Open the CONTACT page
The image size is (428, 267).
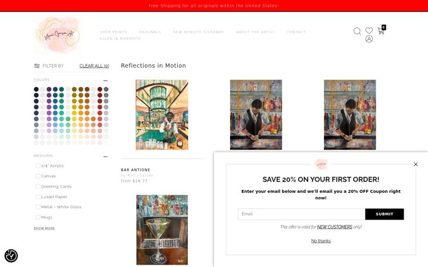click(296, 32)
